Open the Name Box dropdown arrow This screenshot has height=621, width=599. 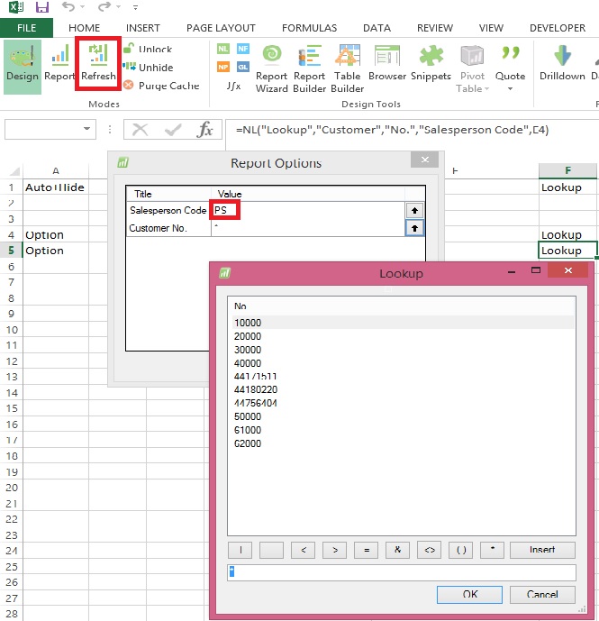tap(87, 130)
